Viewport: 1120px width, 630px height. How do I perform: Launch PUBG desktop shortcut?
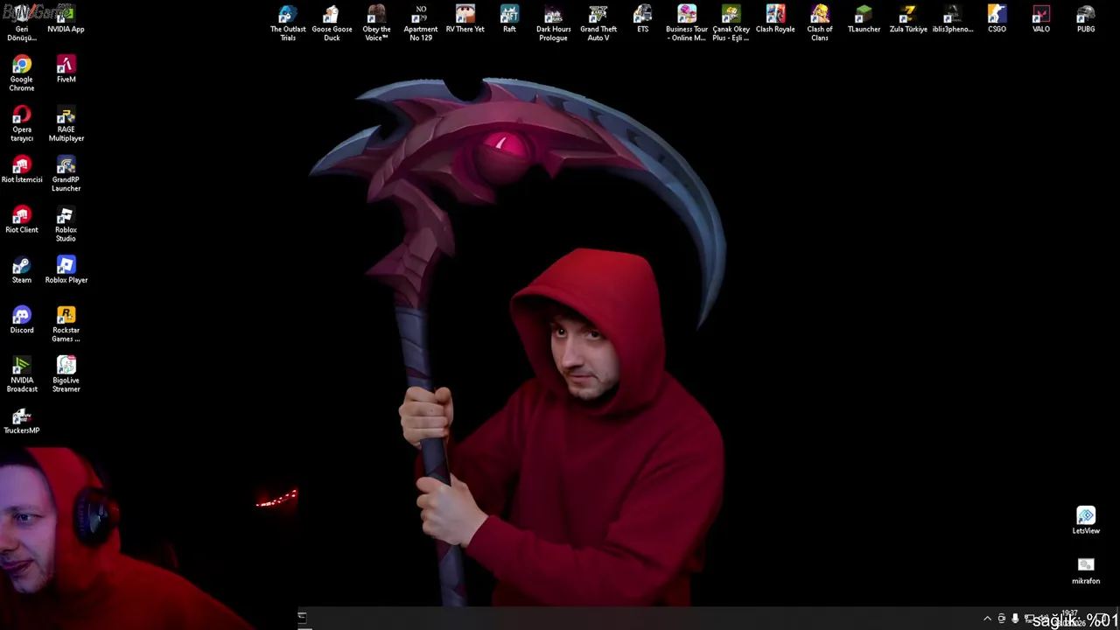click(1086, 19)
